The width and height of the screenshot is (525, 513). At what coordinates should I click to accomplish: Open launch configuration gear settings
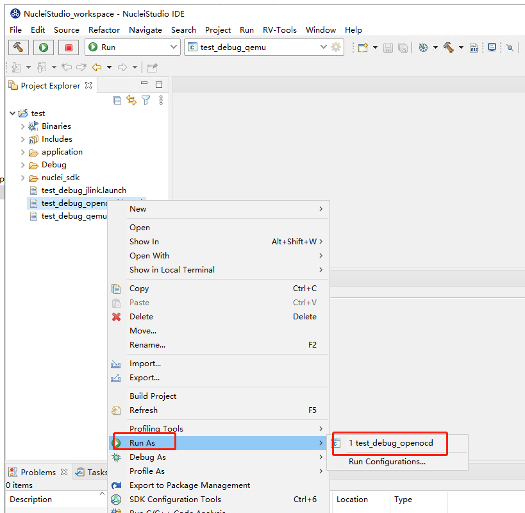(336, 47)
